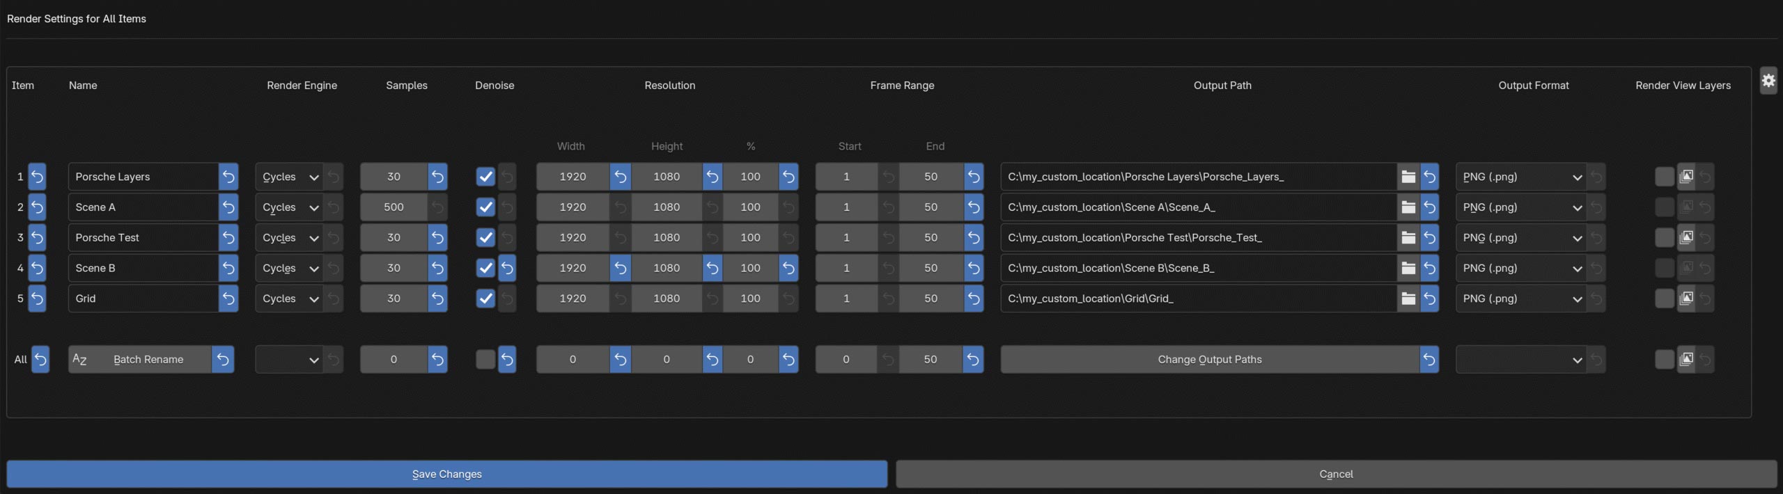
Task: Reset the Porsche Test name field
Action: point(228,238)
